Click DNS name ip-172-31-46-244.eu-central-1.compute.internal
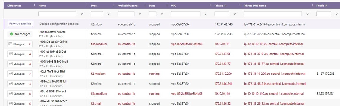Viewport: 340px width, 106px height. pos(275,84)
